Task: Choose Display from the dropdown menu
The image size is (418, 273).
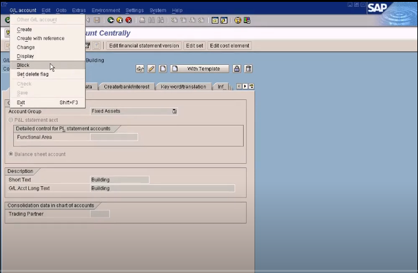Action: (47, 56)
